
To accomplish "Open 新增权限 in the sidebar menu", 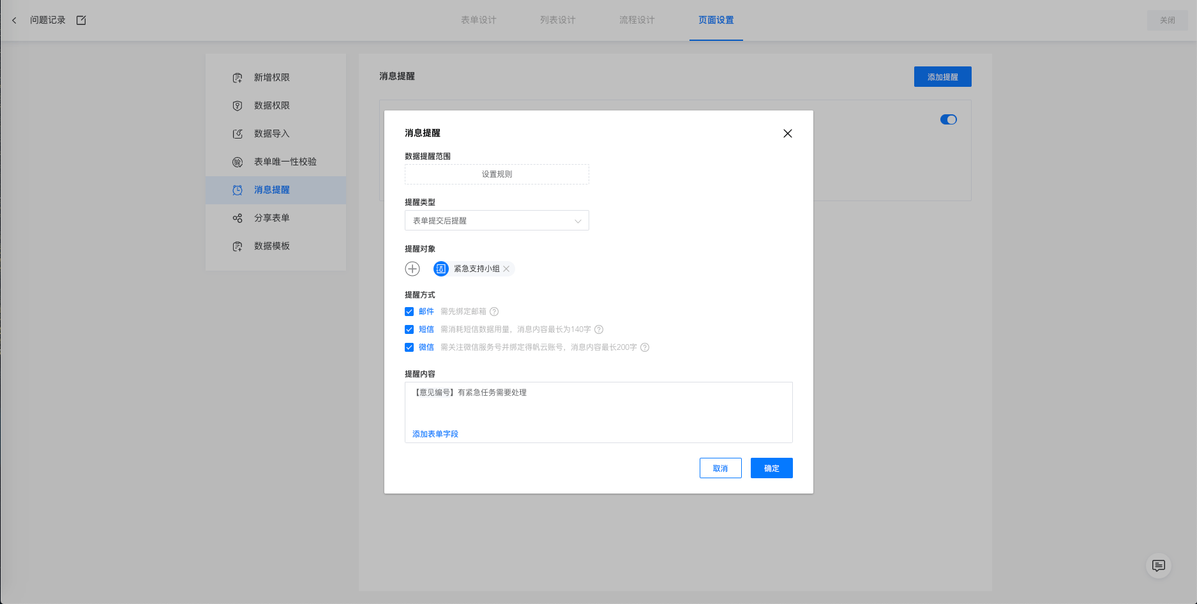I will pyautogui.click(x=276, y=78).
